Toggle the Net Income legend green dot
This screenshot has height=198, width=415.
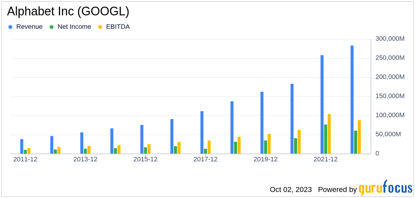[x=52, y=27]
